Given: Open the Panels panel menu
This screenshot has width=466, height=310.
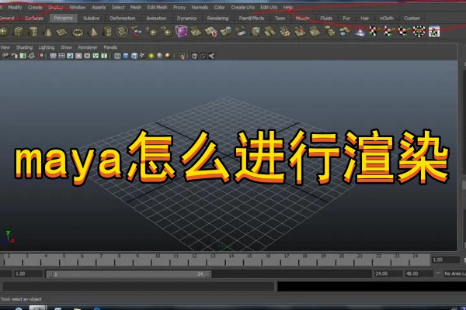Looking at the screenshot, I should (110, 47).
